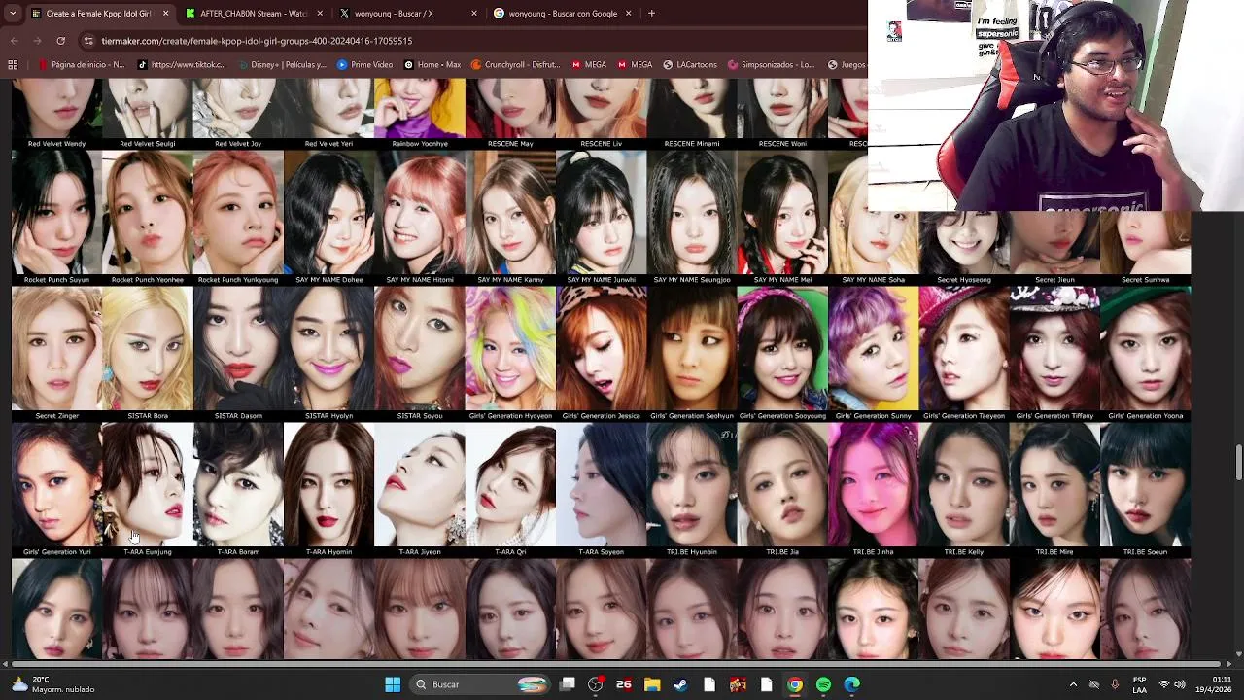Open the Windows Start menu
Image resolution: width=1244 pixels, height=700 pixels.
pyautogui.click(x=393, y=684)
